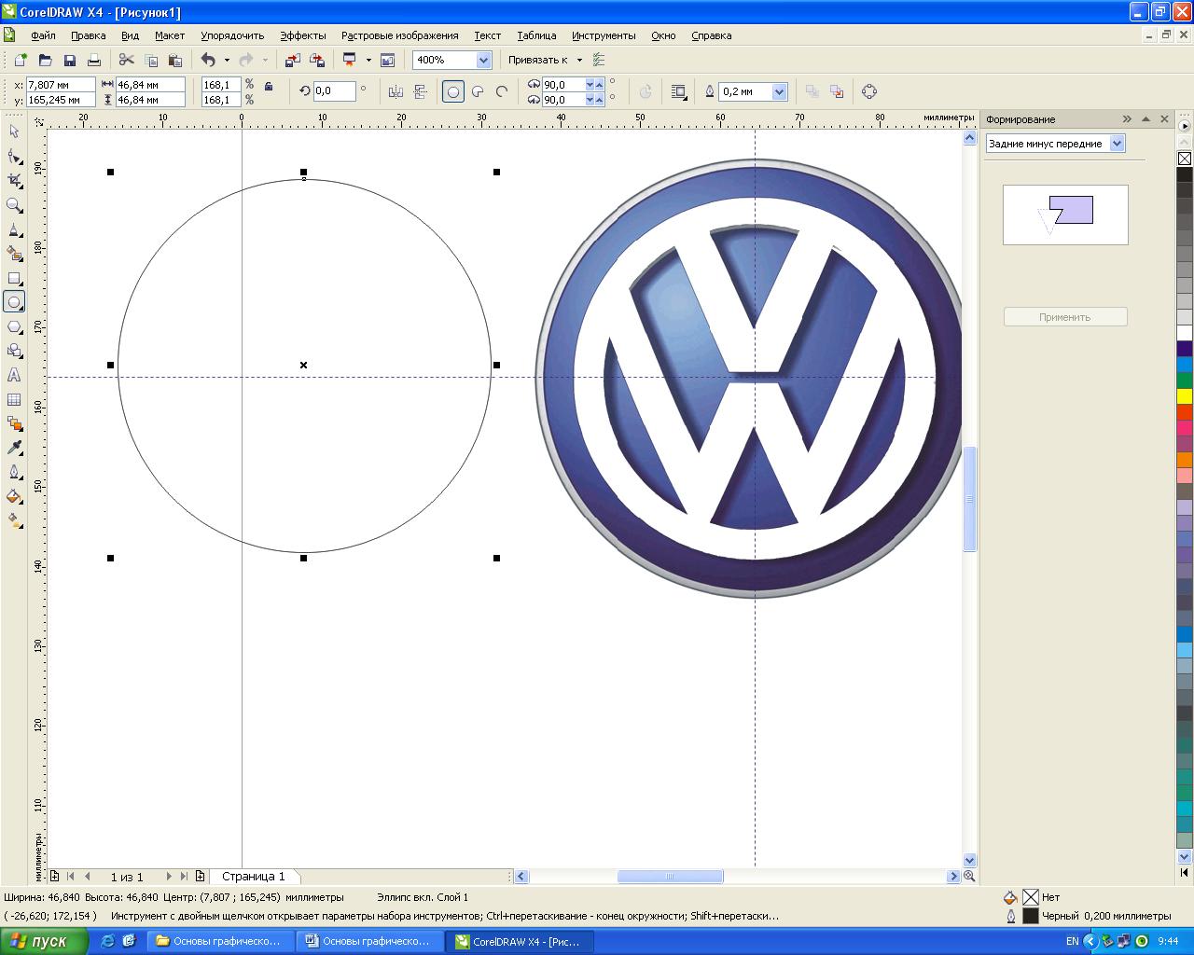This screenshot has height=955, width=1194.
Task: Switch to the Страница 1 page tab
Action: point(254,877)
